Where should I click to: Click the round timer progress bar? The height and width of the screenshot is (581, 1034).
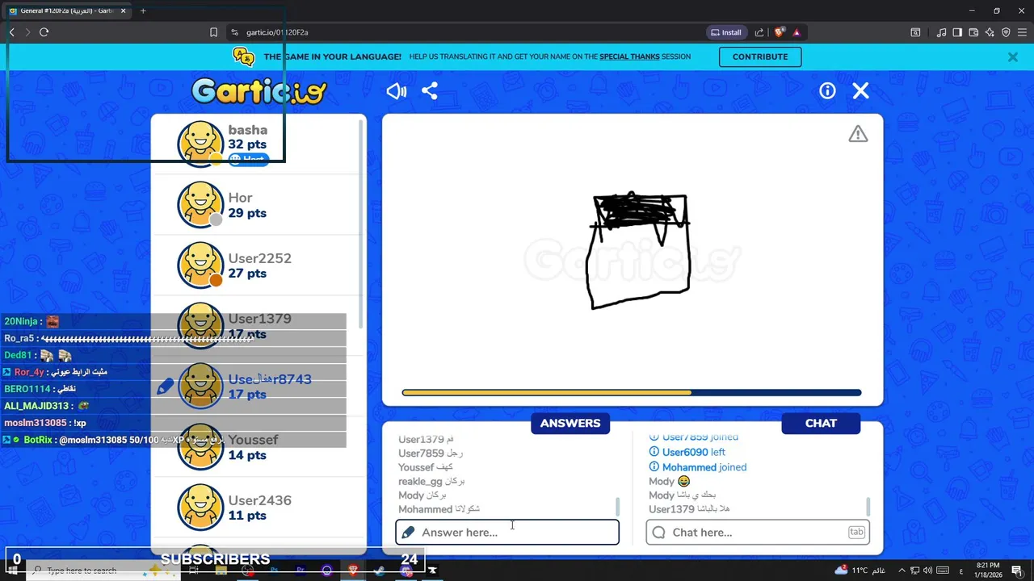click(x=632, y=393)
